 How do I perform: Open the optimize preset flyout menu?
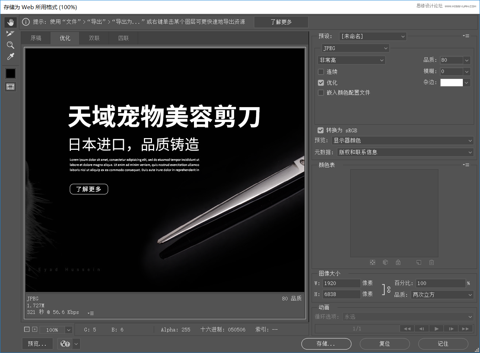coord(466,36)
